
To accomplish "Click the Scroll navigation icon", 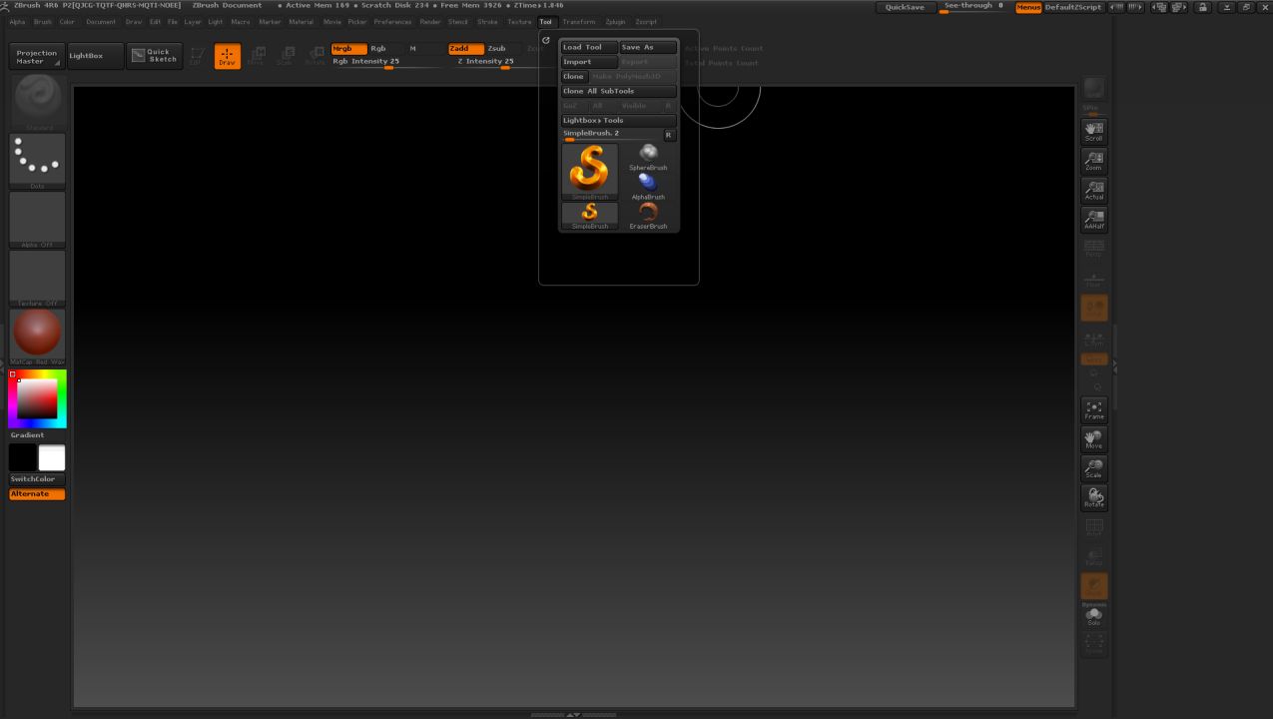I will coord(1093,130).
